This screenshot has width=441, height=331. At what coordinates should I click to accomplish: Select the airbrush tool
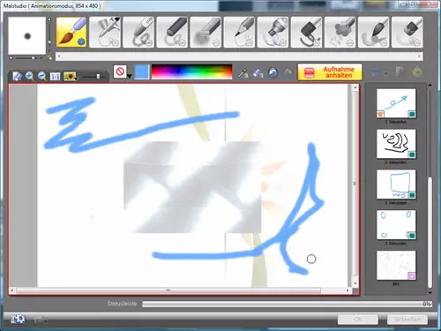[x=105, y=32]
